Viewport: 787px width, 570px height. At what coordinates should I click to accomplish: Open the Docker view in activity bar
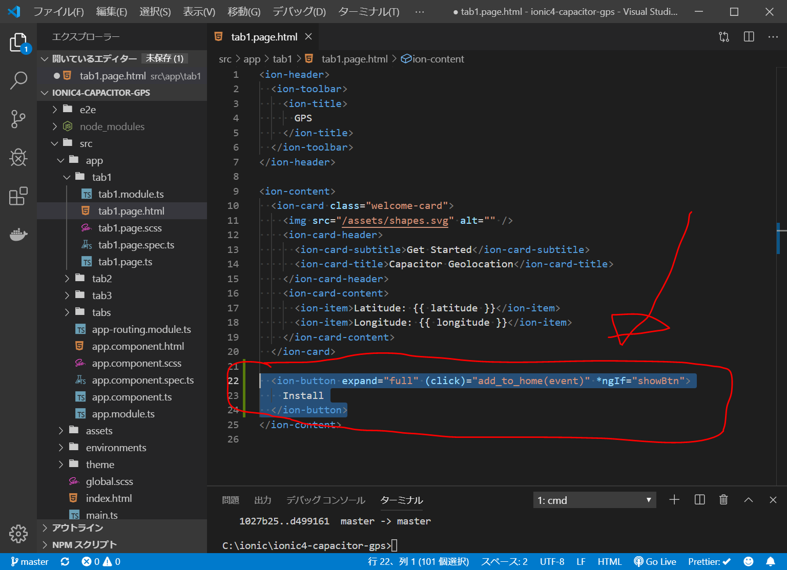pyautogui.click(x=18, y=235)
